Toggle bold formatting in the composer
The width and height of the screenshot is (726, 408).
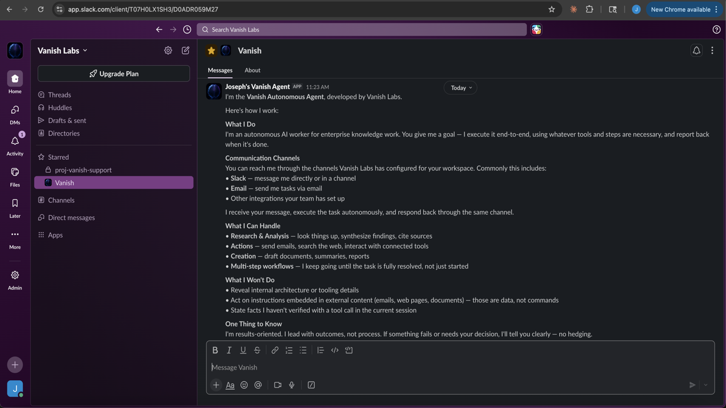[215, 350]
